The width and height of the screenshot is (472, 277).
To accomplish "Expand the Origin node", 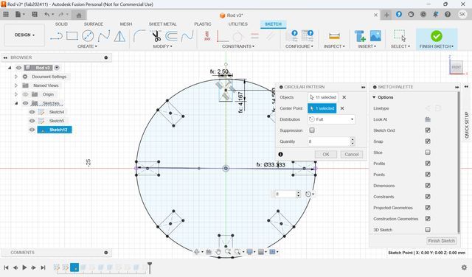I will (16, 94).
